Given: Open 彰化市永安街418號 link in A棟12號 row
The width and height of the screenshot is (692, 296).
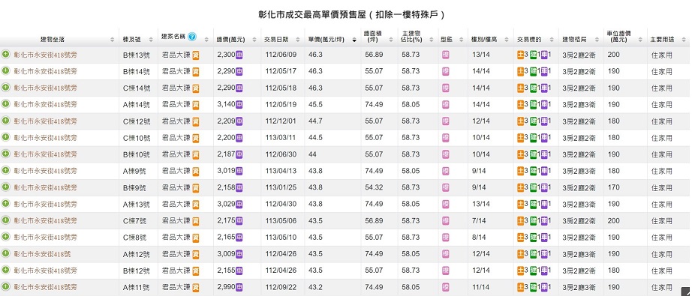Looking at the screenshot, I should click(42, 254).
